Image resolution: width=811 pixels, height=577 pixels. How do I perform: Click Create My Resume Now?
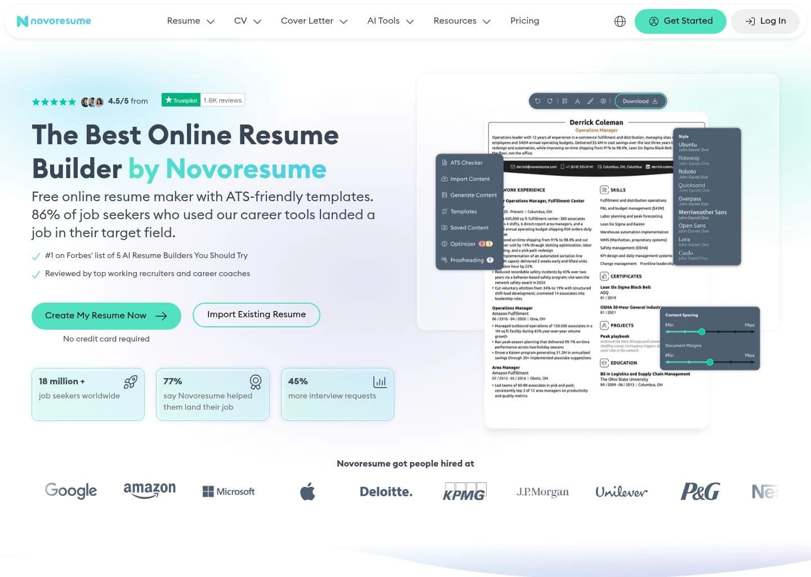(106, 316)
